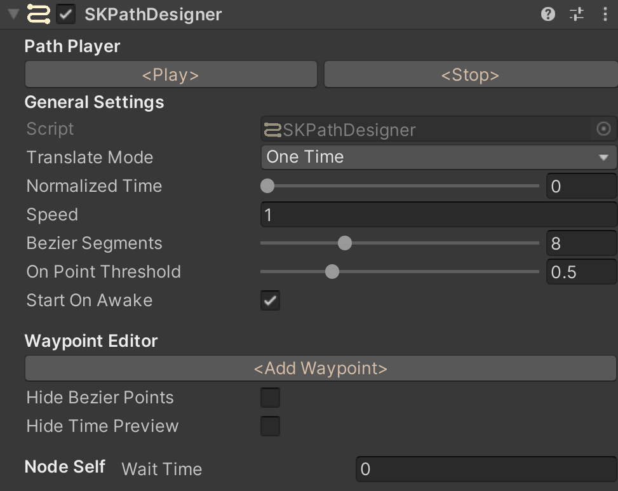
Task: Click the Normalized Time slider handle
Action: click(x=267, y=186)
